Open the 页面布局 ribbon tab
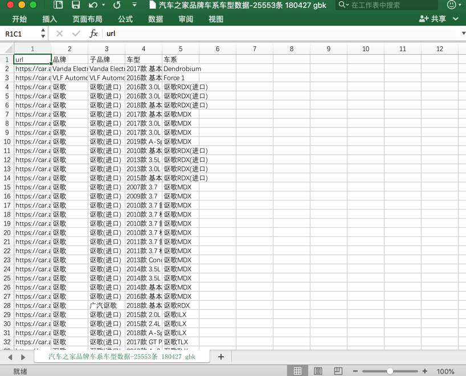466x376 pixels. click(x=87, y=19)
